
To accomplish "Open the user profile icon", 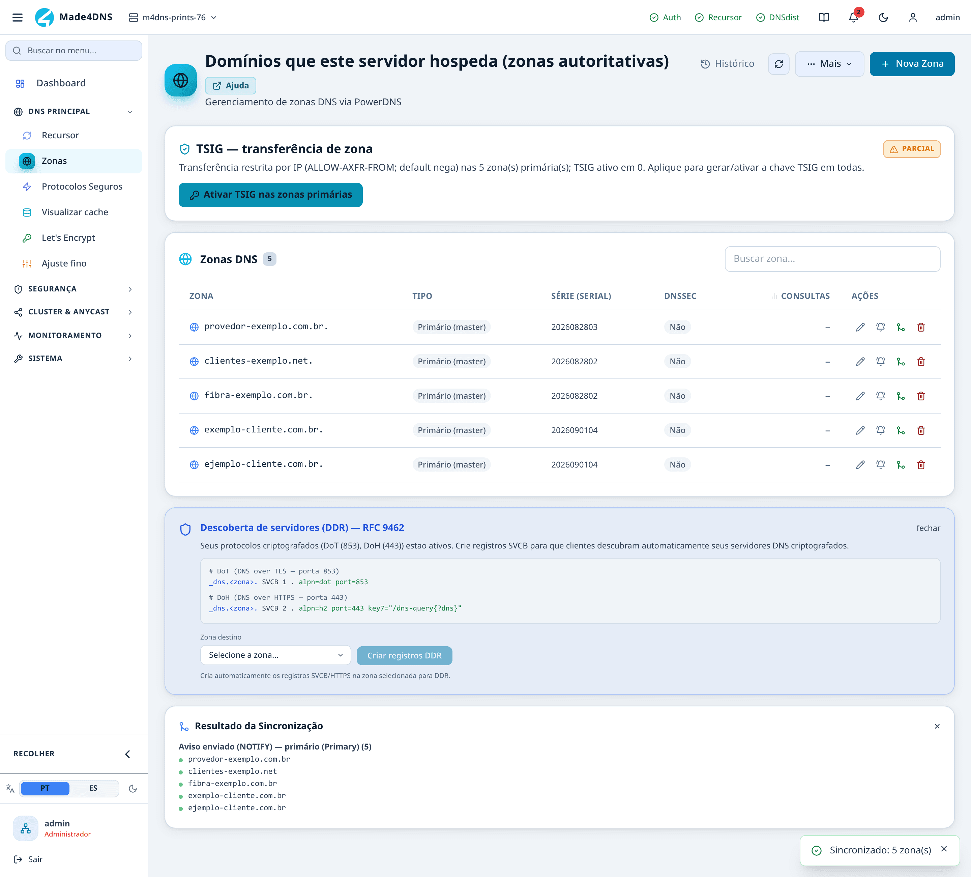I will tap(913, 17).
